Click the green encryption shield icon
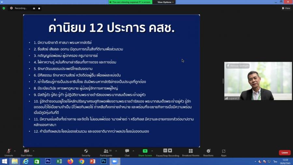This screenshot has width=293, height=165. [x=4, y=8]
